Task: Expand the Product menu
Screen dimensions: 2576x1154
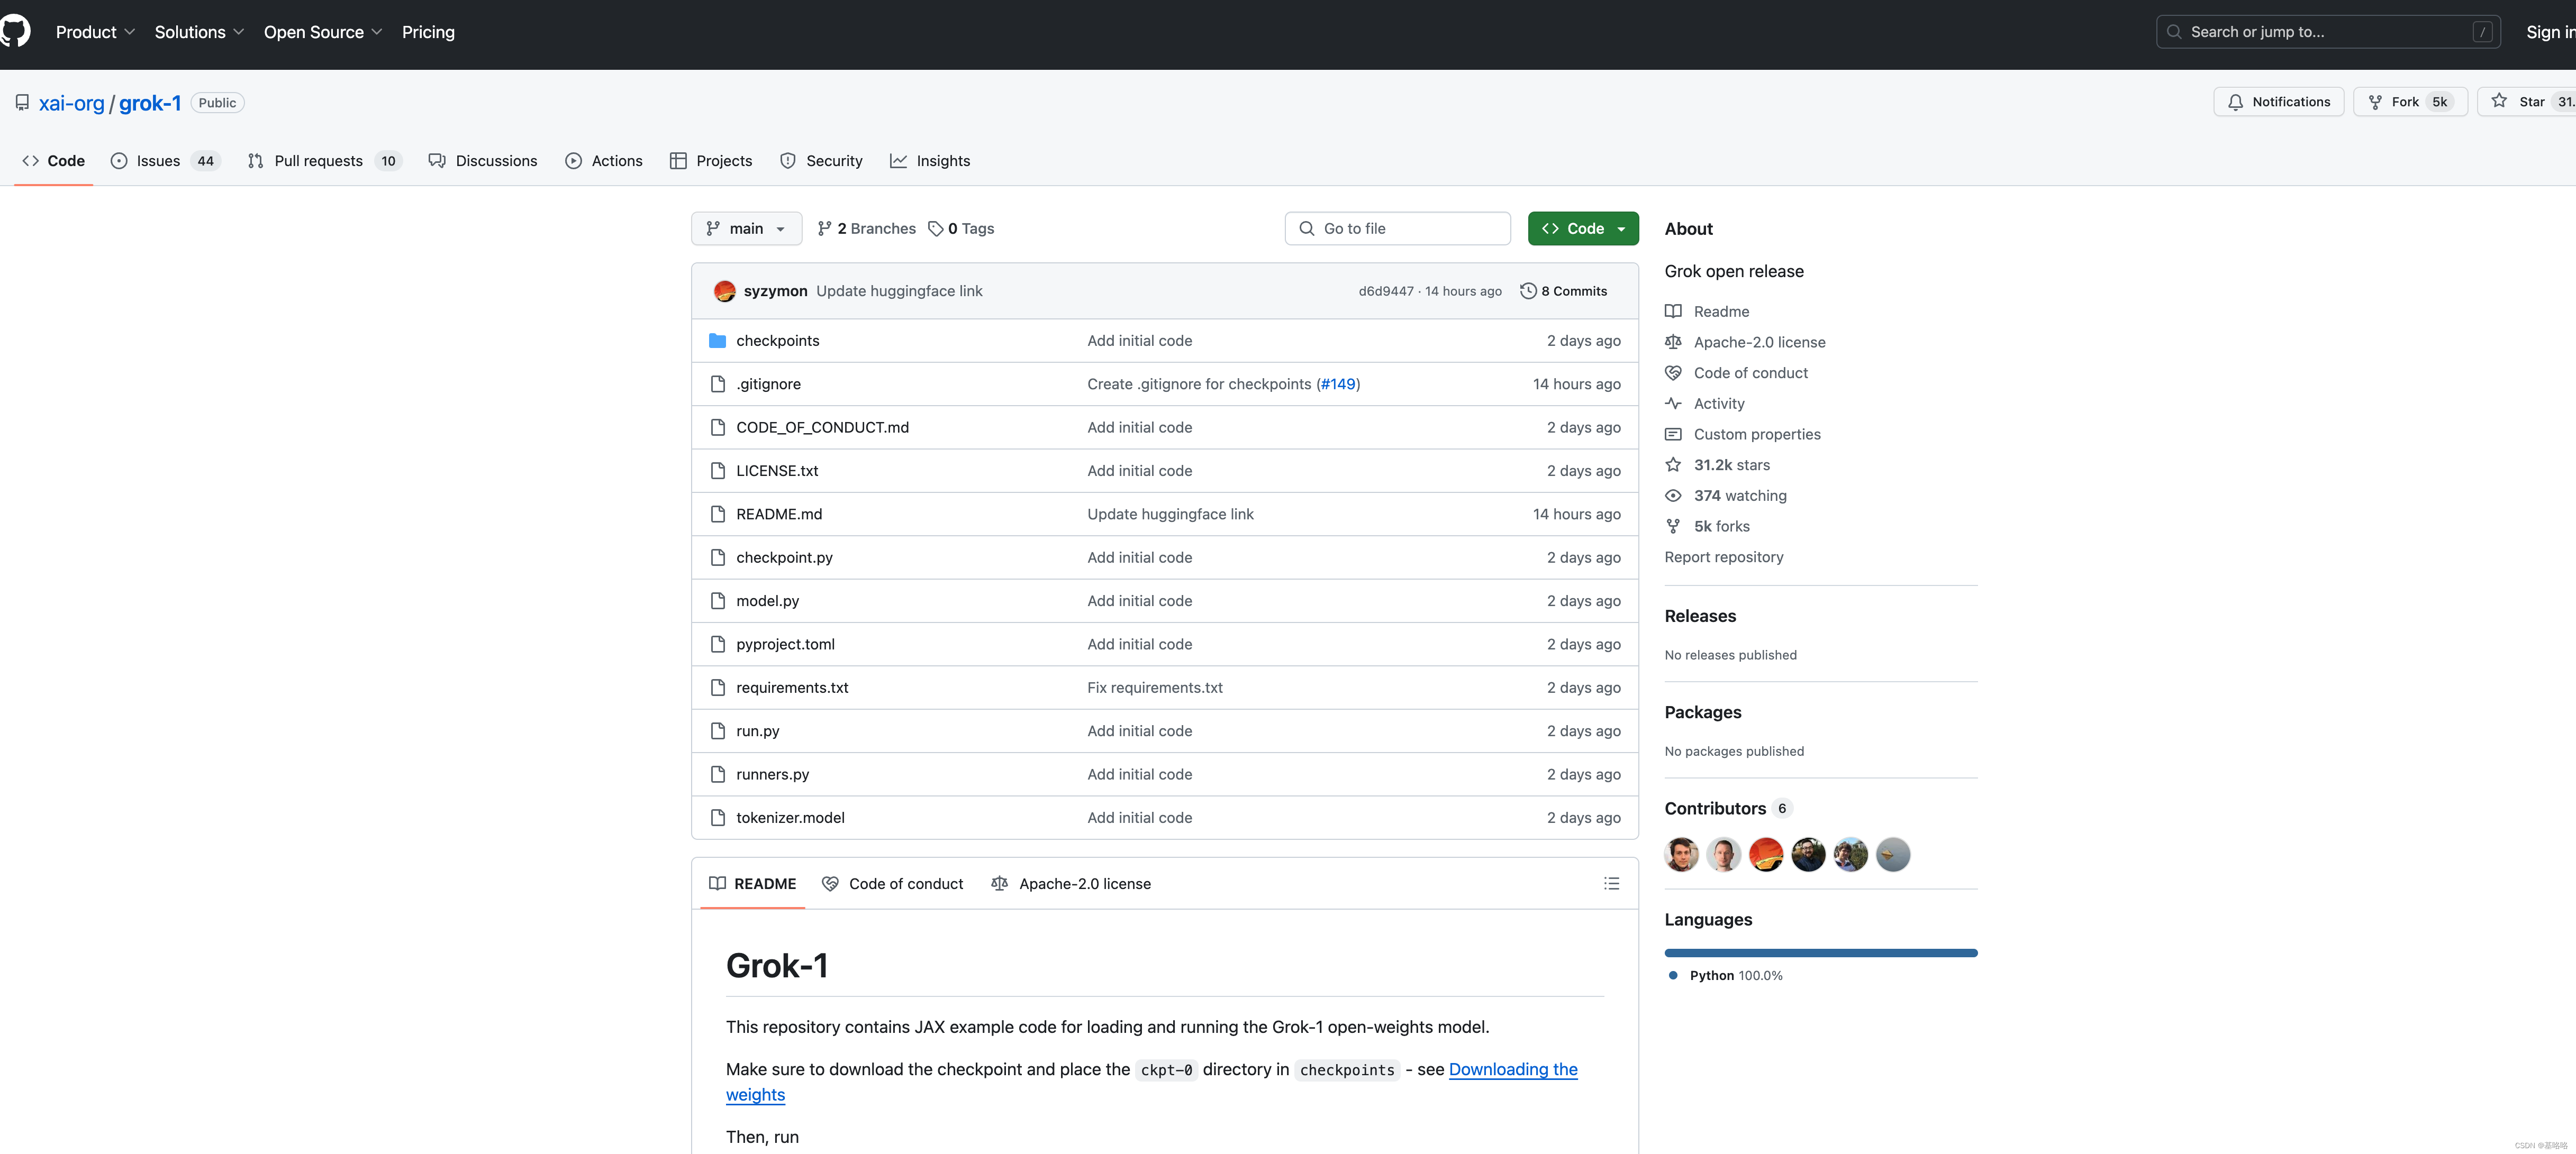Action: [95, 32]
